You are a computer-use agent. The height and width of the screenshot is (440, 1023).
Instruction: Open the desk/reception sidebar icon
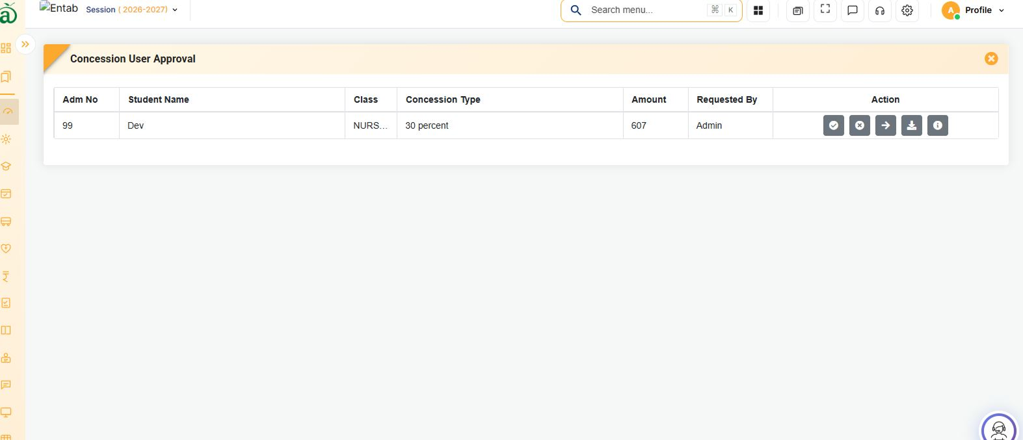(6, 358)
